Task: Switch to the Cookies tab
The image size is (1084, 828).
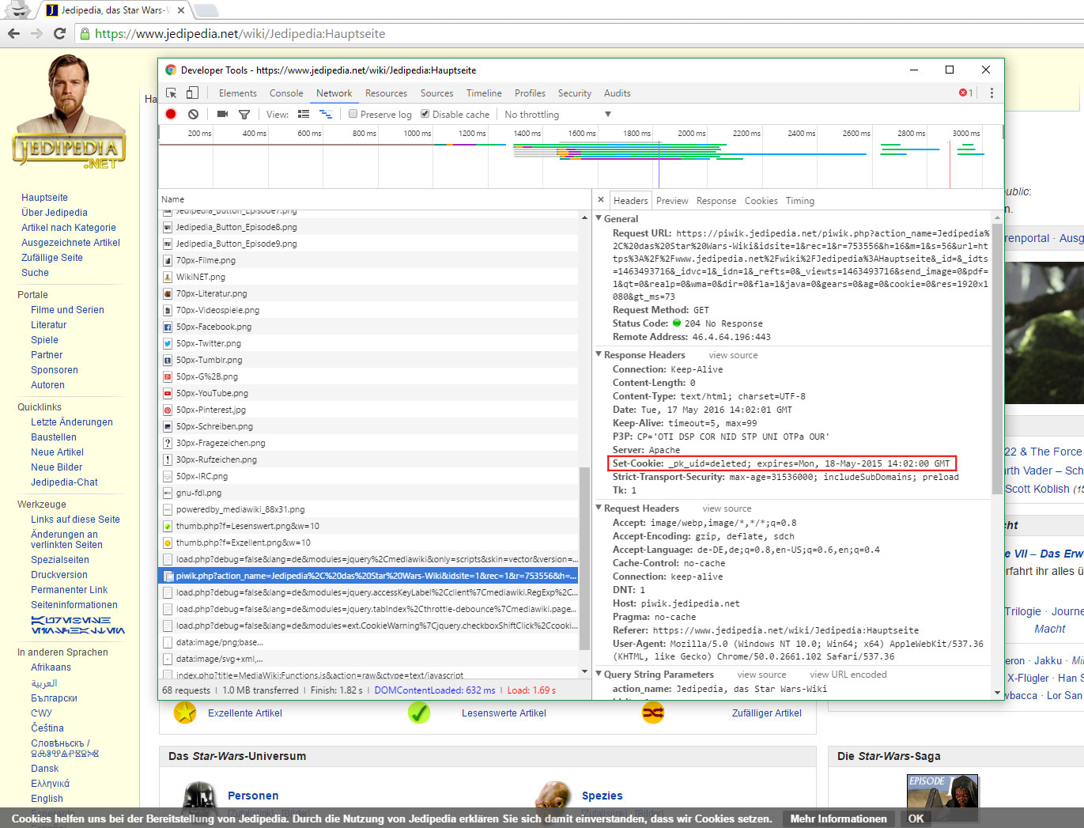Action: pyautogui.click(x=761, y=201)
